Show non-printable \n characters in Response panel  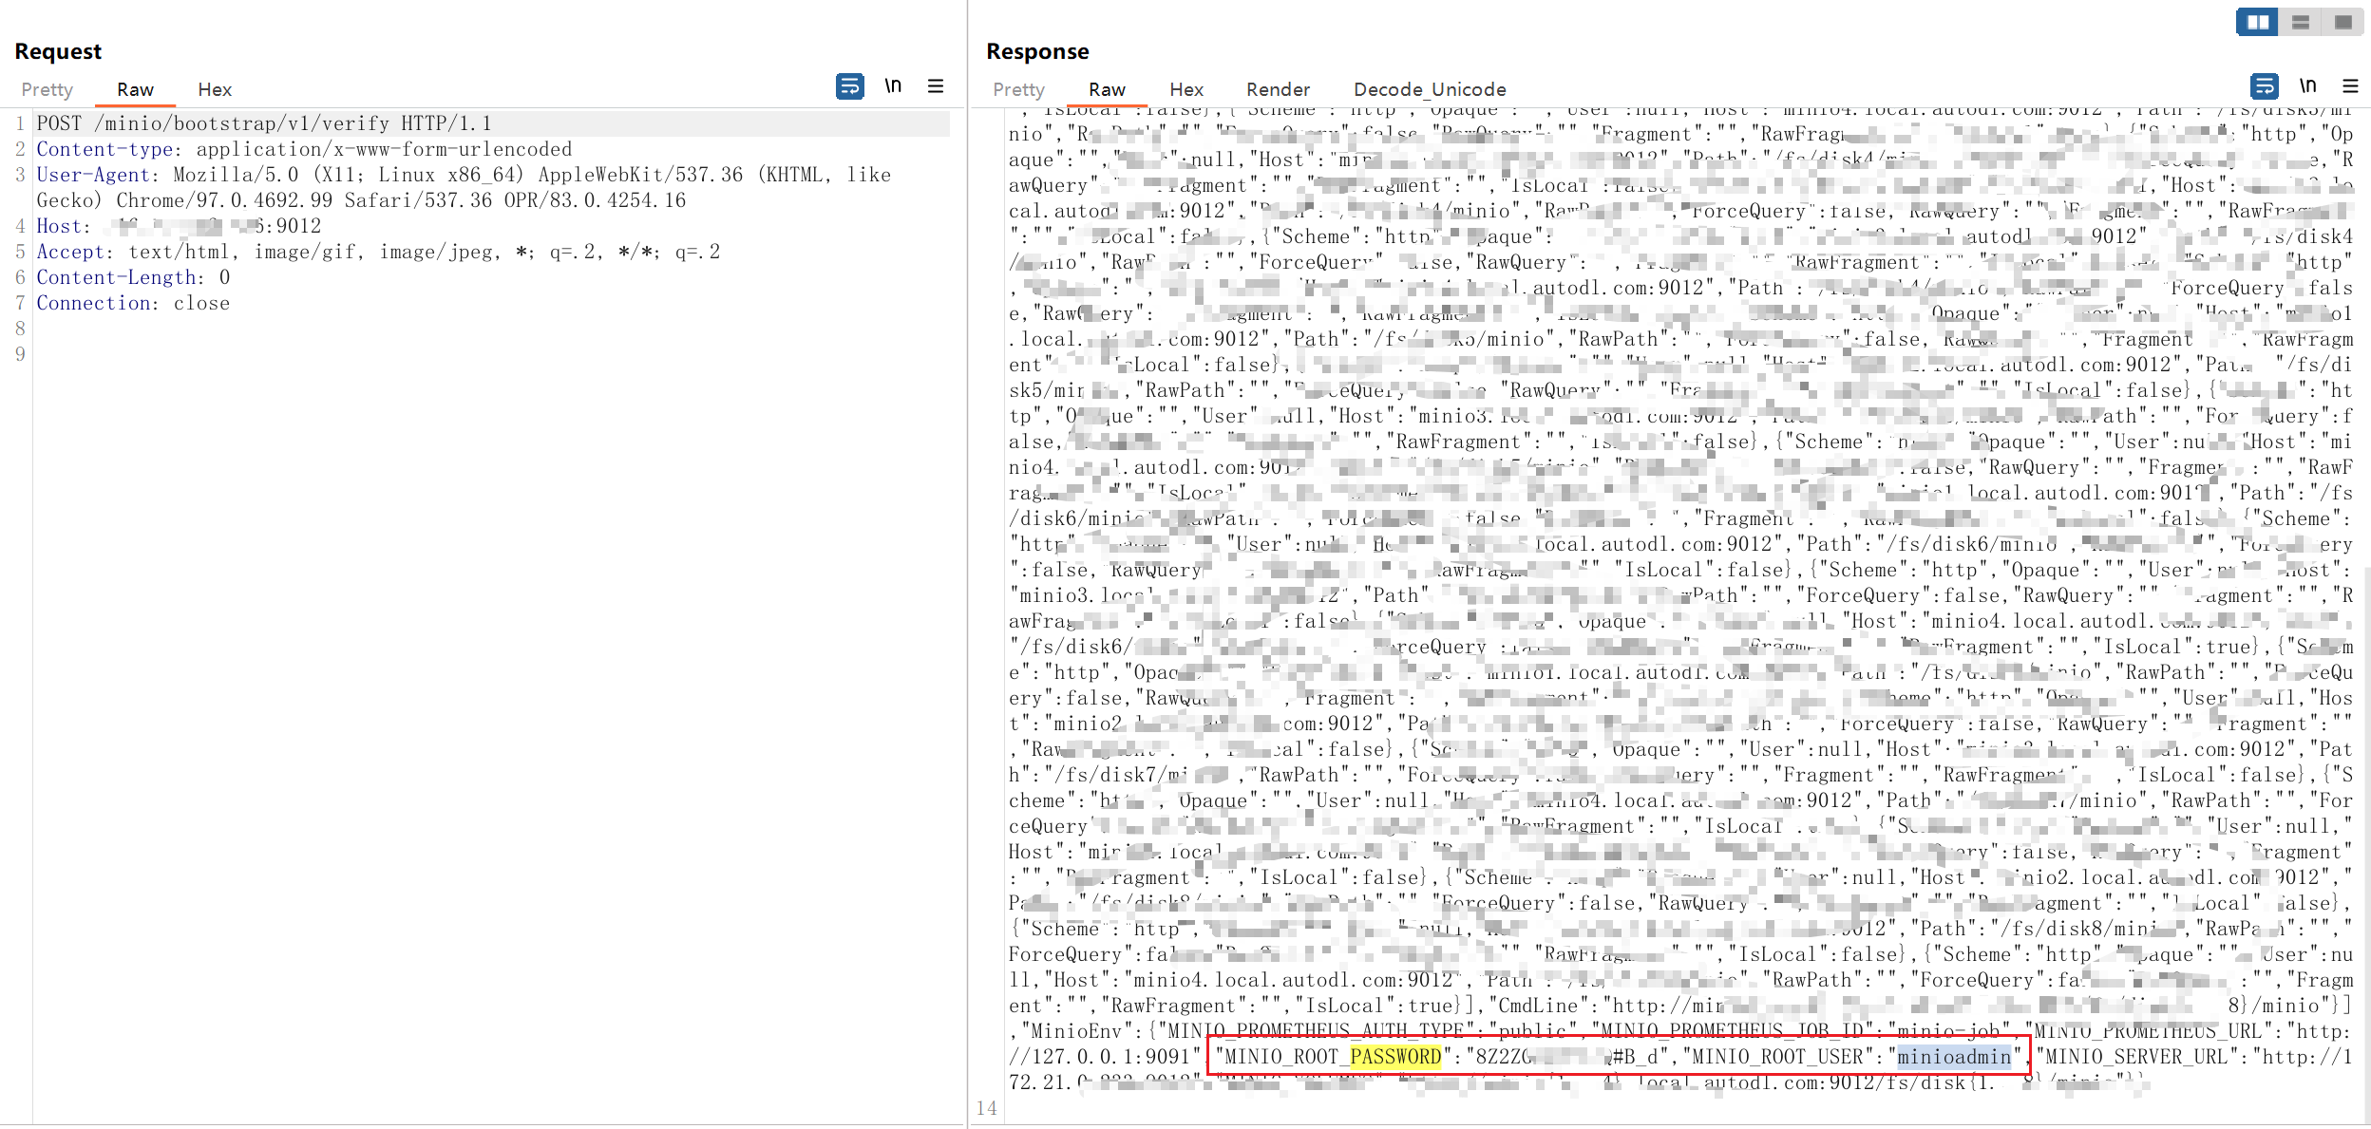[2307, 86]
